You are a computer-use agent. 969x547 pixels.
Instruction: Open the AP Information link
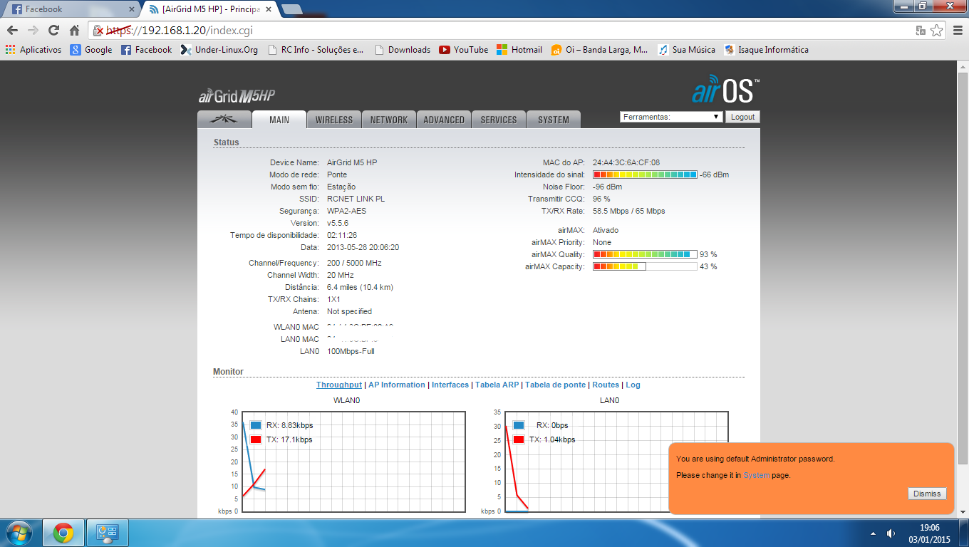397,385
